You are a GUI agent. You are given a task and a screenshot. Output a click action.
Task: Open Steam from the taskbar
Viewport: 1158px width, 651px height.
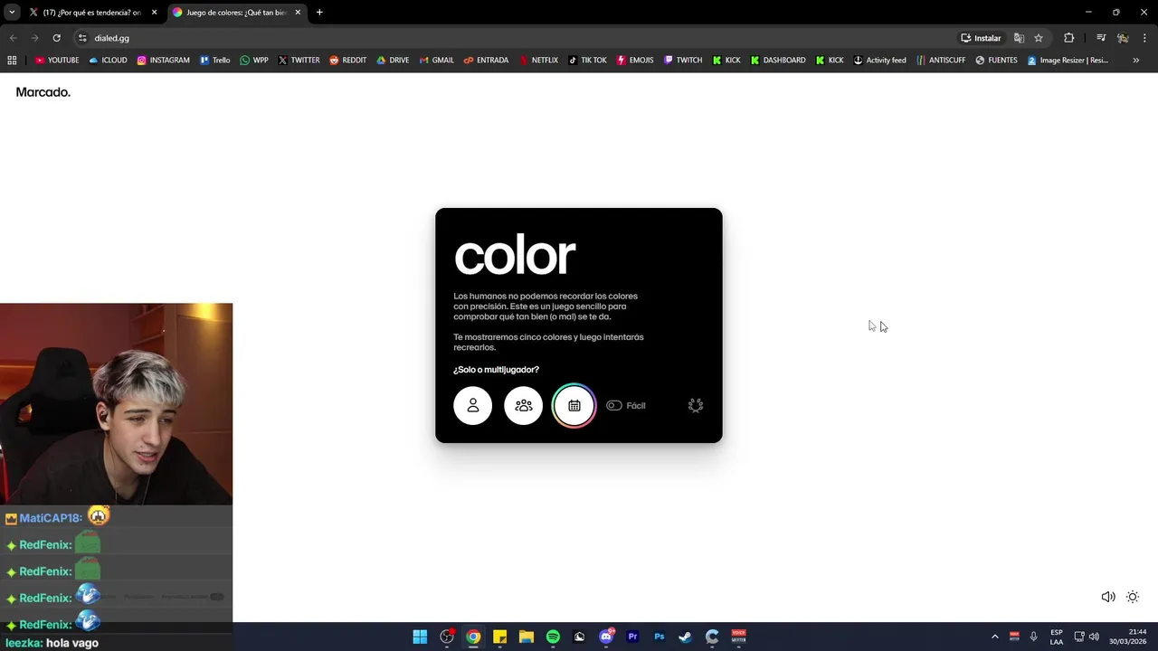pos(686,637)
